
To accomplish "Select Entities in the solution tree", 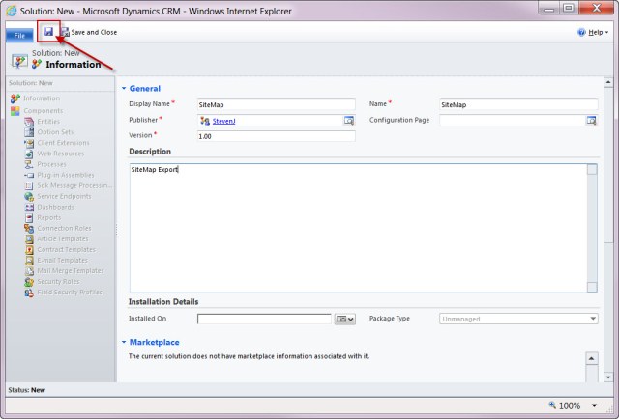I will pos(48,121).
